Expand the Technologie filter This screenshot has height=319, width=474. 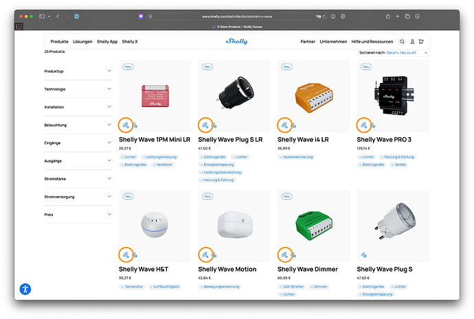[x=77, y=88]
